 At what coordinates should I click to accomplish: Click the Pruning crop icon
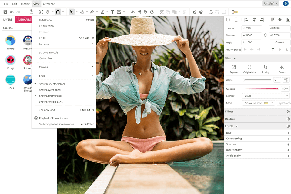pos(265,67)
